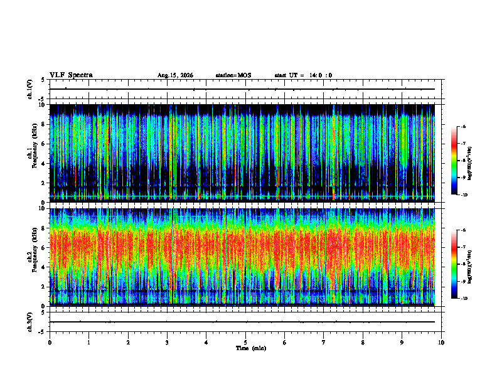Click time axis tick label "9"
Image resolution: width=497 pixels, height=384 pixels.
point(402,343)
